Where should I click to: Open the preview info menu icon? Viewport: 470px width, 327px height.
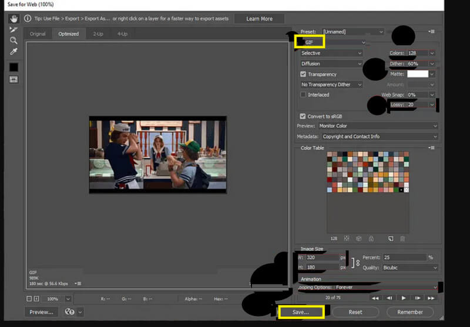click(78, 284)
